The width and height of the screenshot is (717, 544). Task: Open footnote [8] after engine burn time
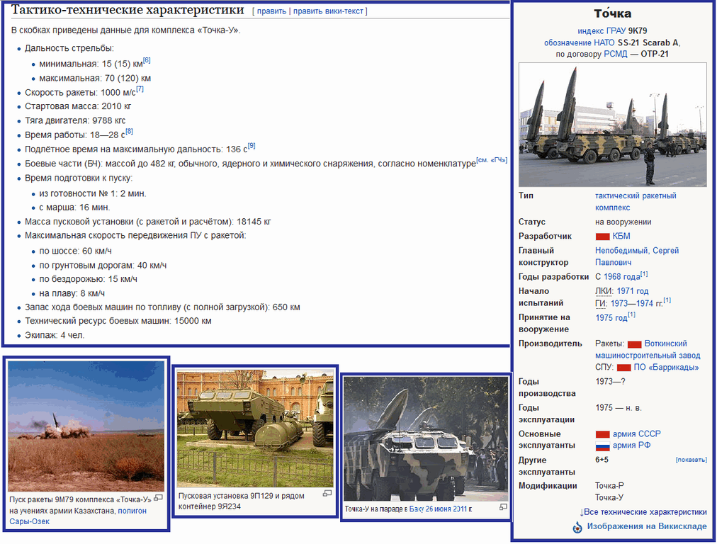point(130,132)
